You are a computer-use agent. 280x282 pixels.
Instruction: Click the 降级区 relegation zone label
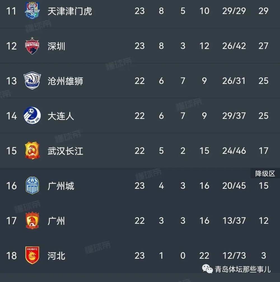[x=265, y=174]
